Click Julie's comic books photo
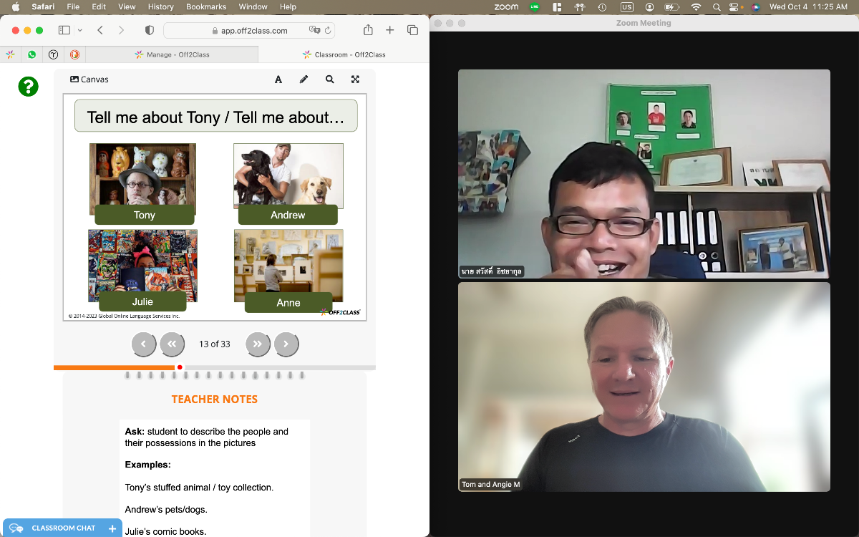This screenshot has width=859, height=537. (142, 261)
